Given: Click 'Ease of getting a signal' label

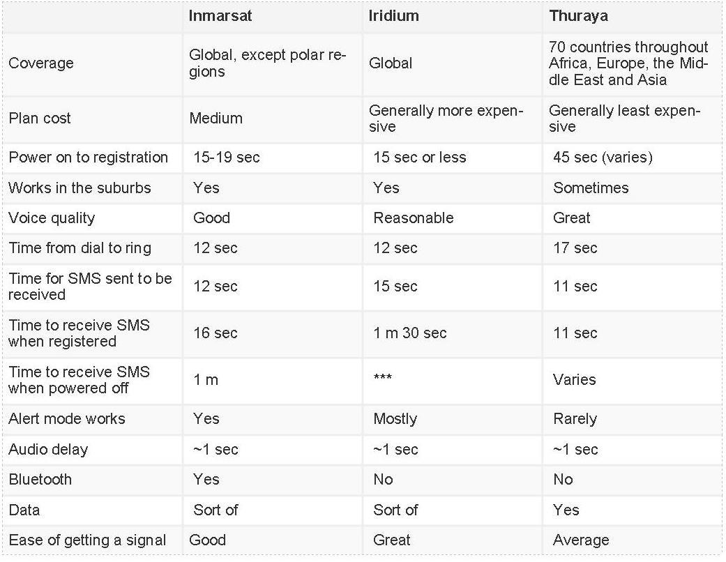Looking at the screenshot, I should coord(87,540).
